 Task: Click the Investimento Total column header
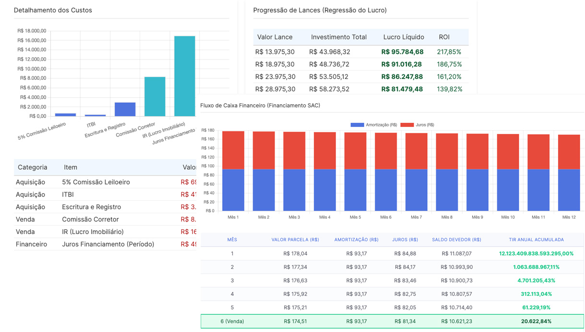[x=339, y=37]
